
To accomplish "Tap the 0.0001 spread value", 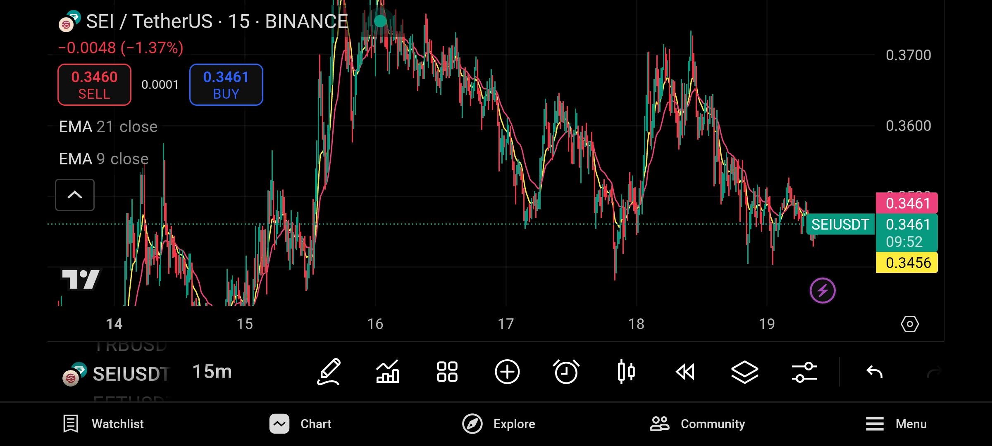I will [160, 85].
